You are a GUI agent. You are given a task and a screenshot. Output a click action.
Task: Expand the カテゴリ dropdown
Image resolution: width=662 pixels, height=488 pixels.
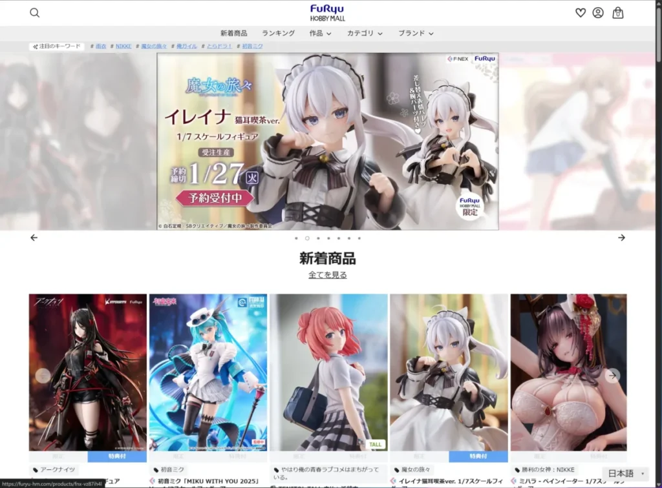364,33
